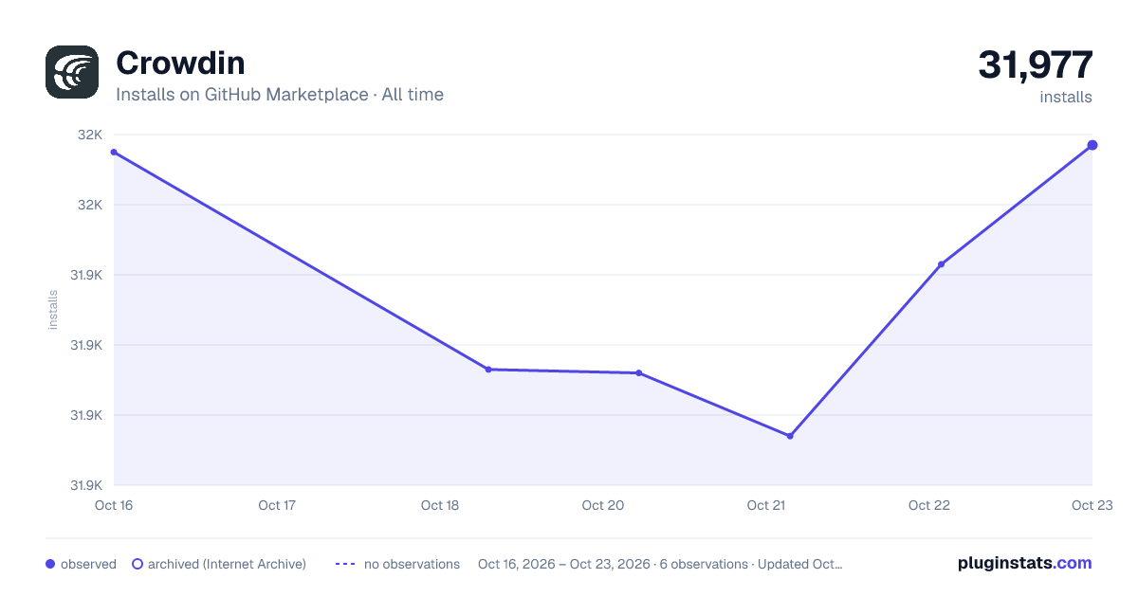
Task: Click the date range and observations footer text
Action: (x=660, y=564)
